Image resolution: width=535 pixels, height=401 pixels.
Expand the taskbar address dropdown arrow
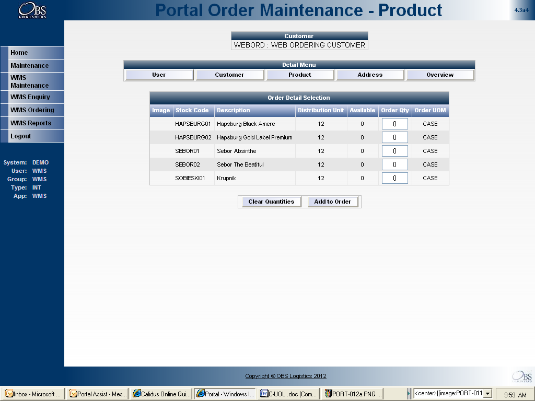(x=488, y=394)
